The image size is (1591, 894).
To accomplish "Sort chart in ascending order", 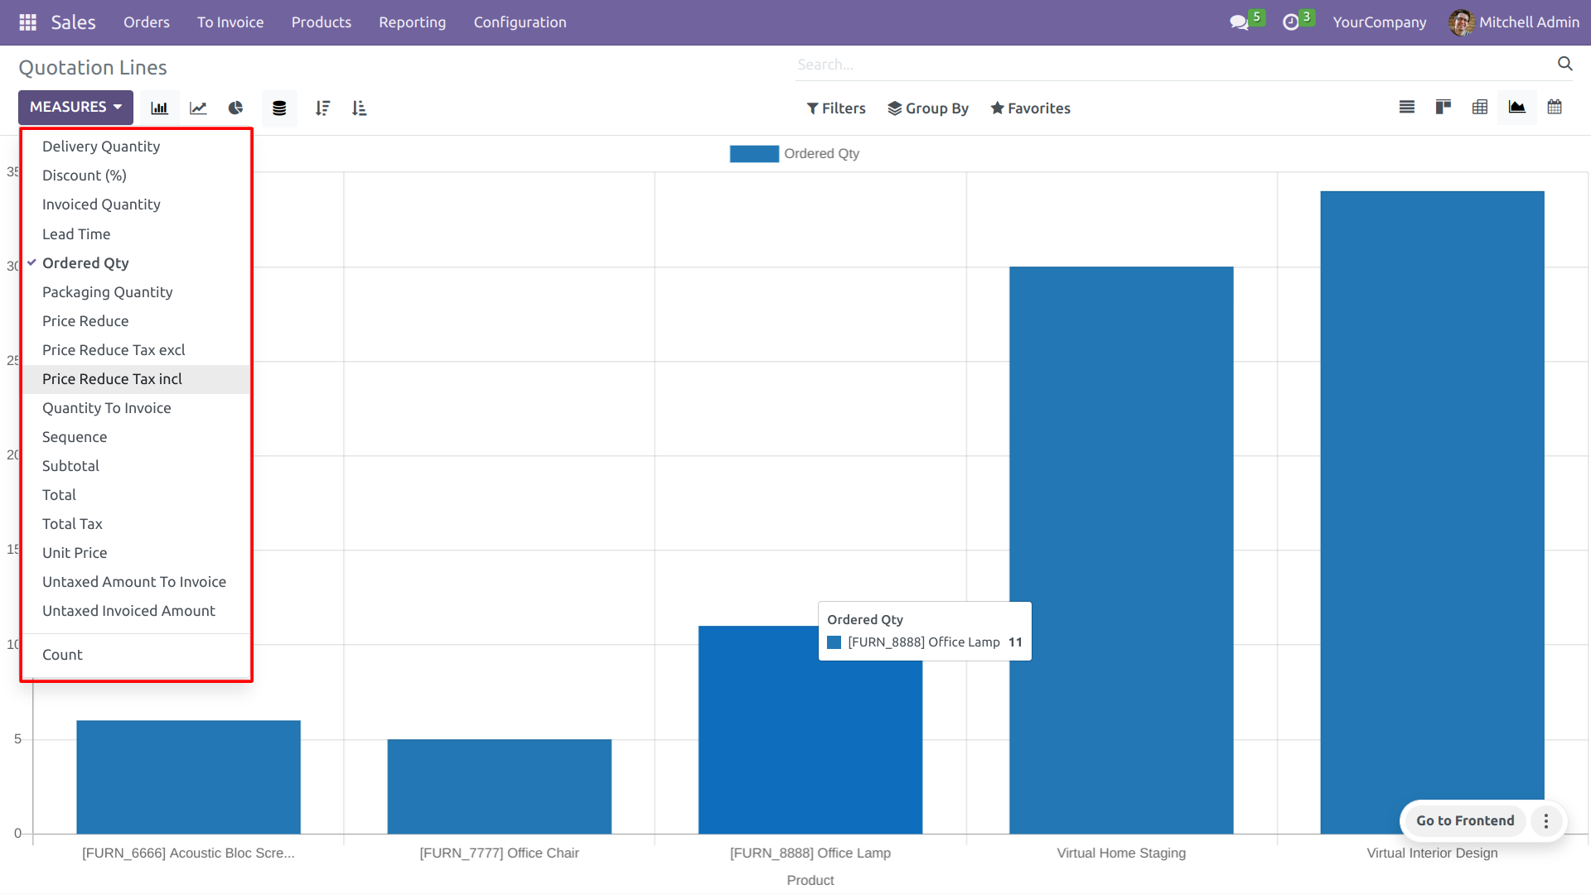I will tap(359, 108).
